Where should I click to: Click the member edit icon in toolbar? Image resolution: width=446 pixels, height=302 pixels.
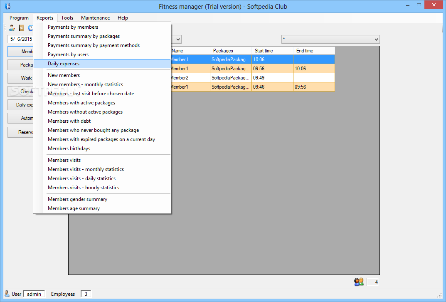pos(12,27)
